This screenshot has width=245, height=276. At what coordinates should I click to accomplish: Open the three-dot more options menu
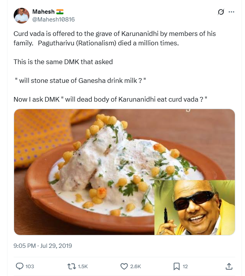click(231, 12)
